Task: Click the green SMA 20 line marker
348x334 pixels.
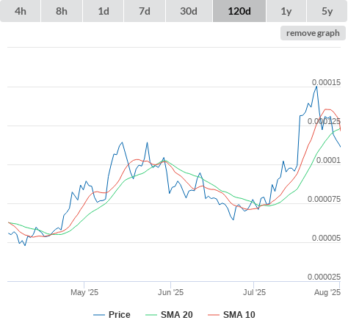Action: 151,315
